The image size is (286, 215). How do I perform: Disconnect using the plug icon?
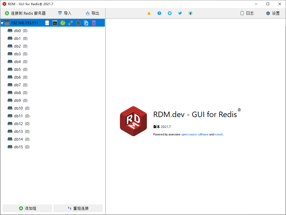(70, 23)
